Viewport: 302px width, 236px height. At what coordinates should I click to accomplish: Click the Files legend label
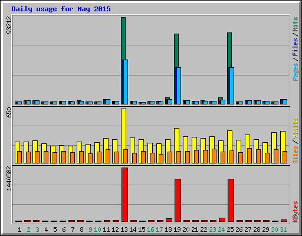(296, 47)
